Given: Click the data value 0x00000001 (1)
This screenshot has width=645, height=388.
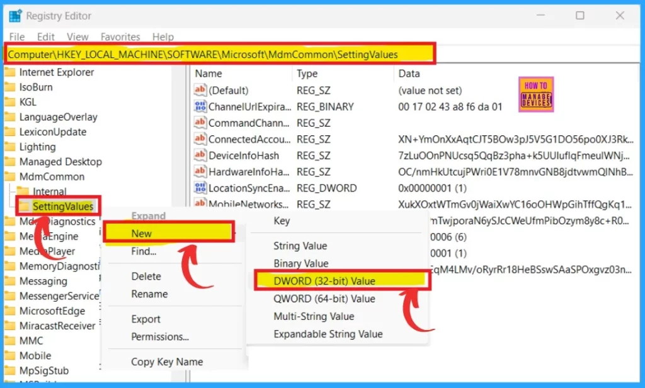Looking at the screenshot, I should 432,188.
